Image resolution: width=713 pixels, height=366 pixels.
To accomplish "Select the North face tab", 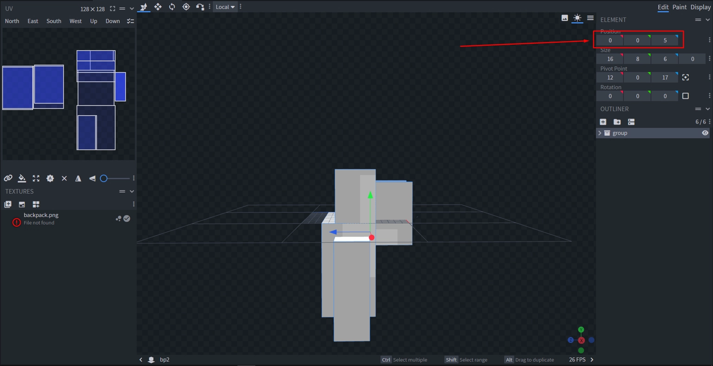I will tap(12, 21).
